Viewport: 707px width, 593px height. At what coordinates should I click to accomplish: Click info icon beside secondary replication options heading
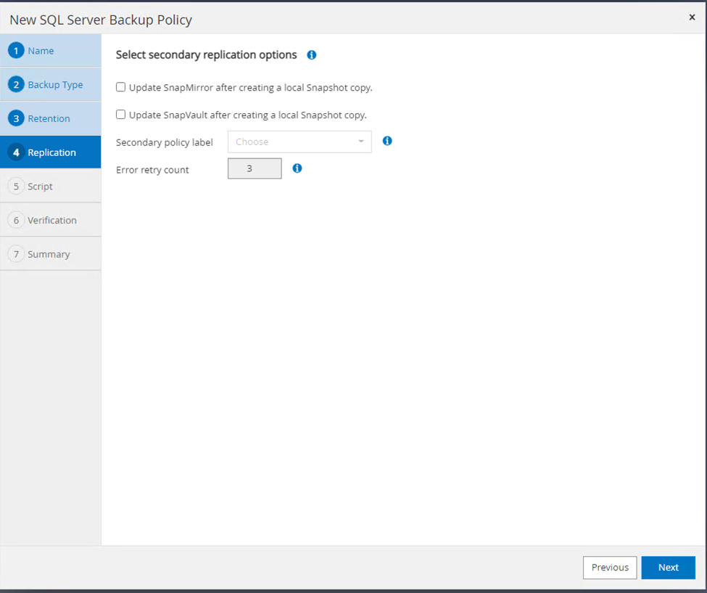[312, 55]
